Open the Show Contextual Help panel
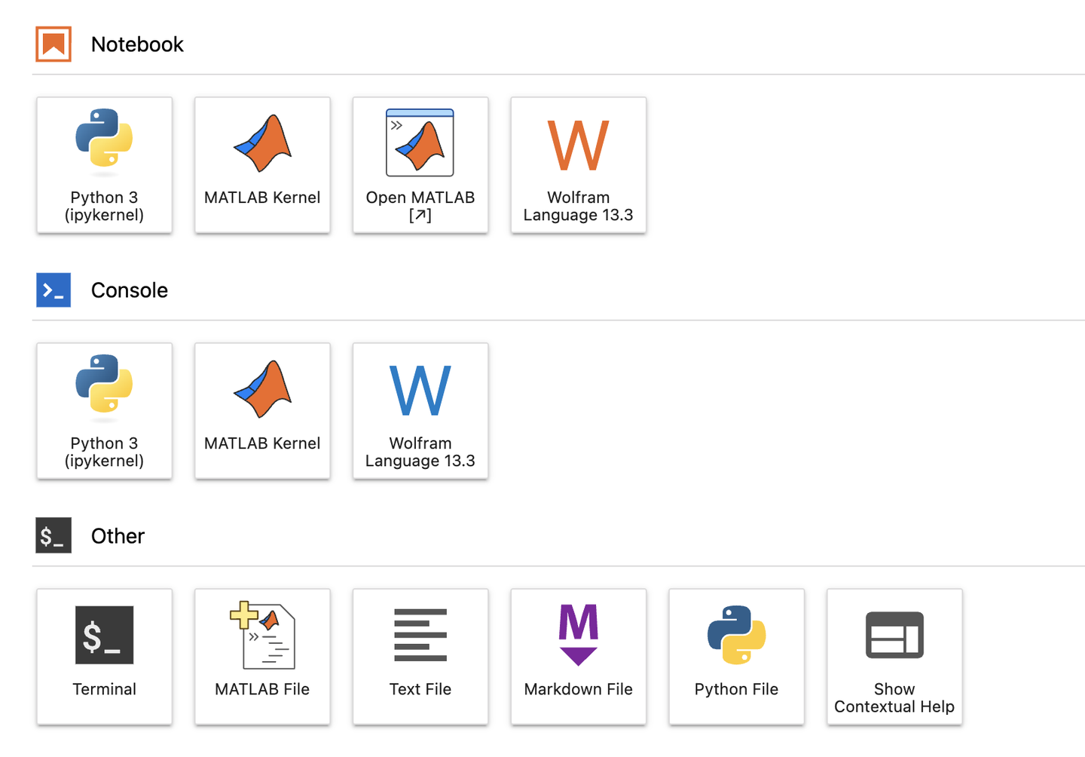1085x757 pixels. point(894,657)
